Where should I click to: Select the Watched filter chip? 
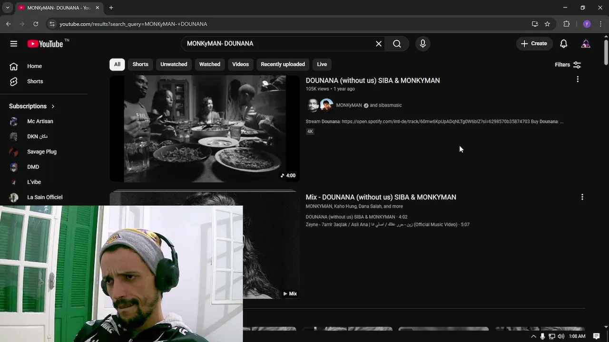point(210,64)
